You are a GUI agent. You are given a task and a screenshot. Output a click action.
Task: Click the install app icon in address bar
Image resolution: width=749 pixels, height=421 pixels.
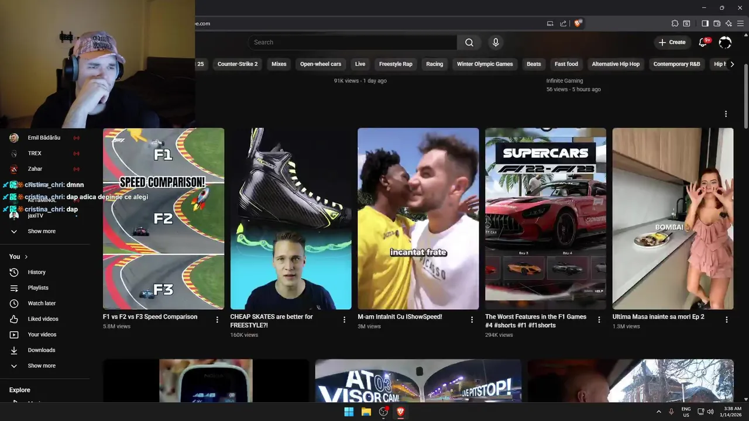550,23
